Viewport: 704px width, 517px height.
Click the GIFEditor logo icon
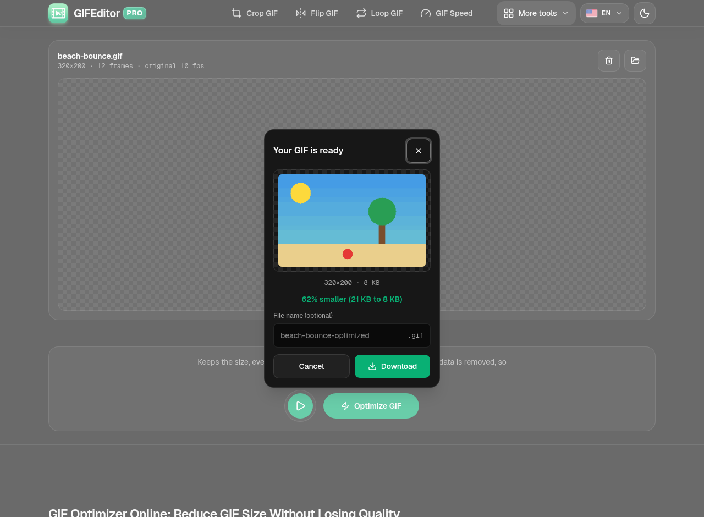coord(58,13)
